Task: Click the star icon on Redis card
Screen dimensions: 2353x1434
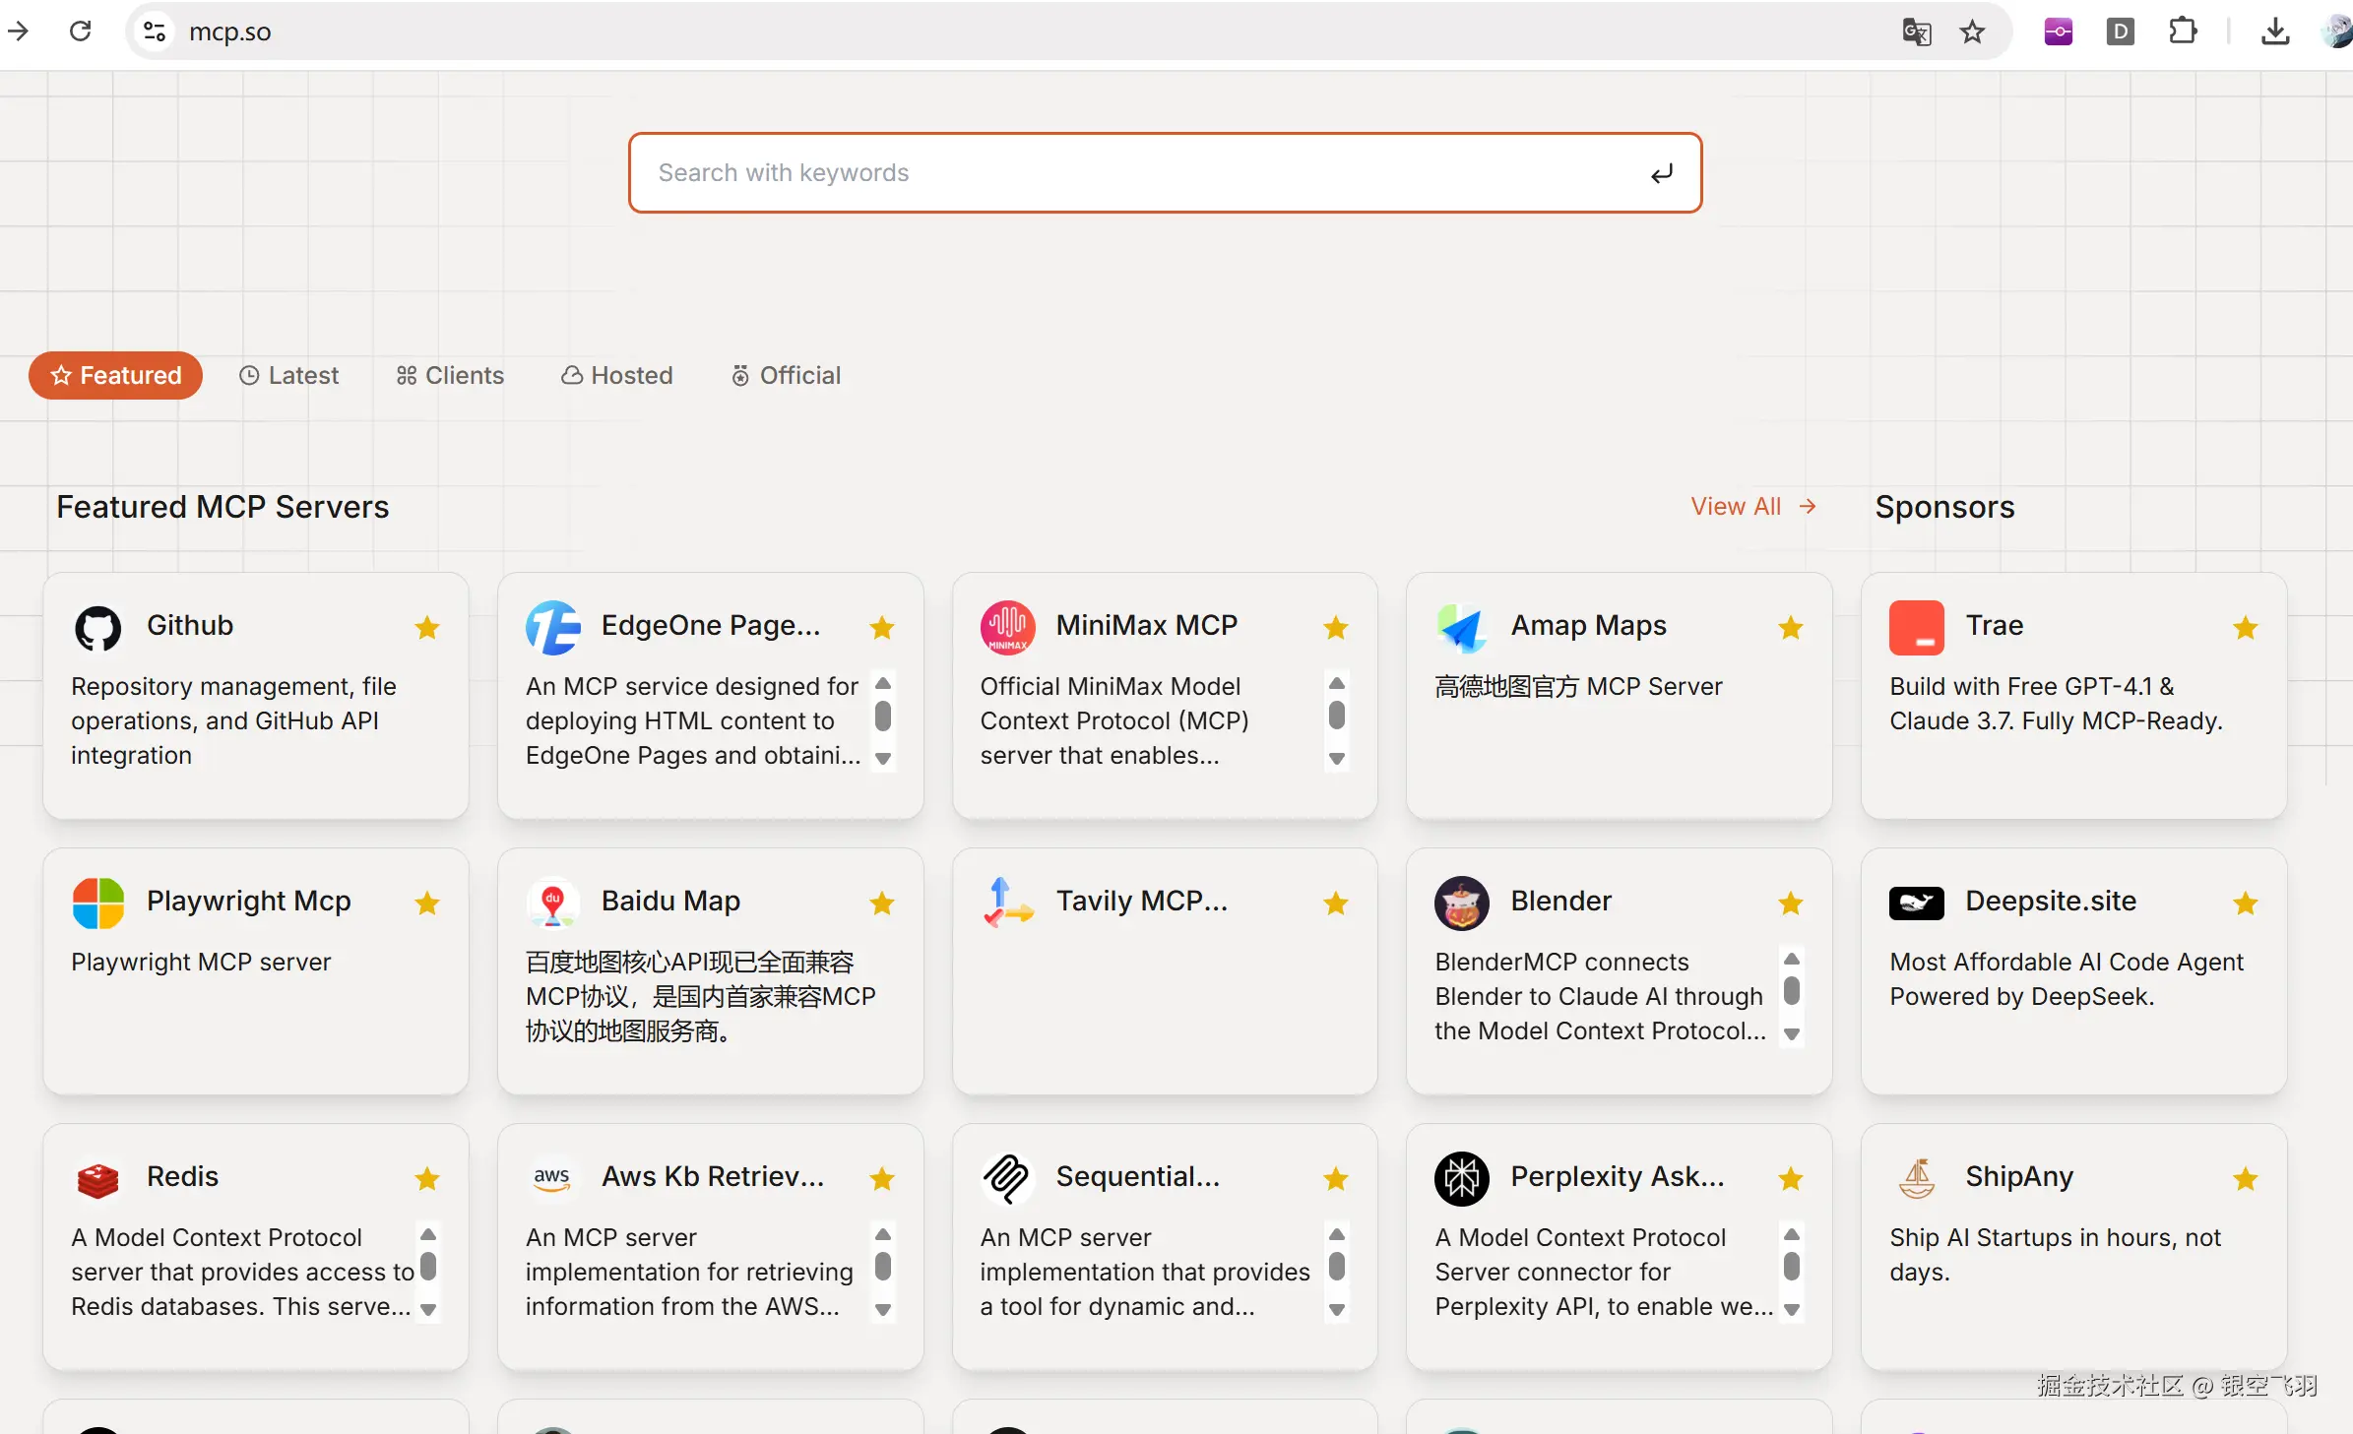Action: click(x=427, y=1178)
